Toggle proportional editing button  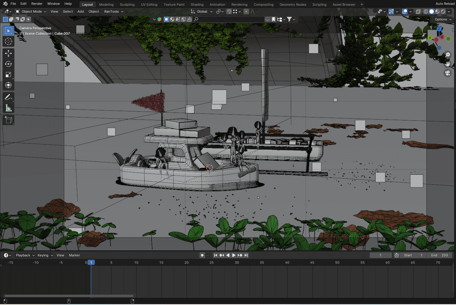click(246, 11)
